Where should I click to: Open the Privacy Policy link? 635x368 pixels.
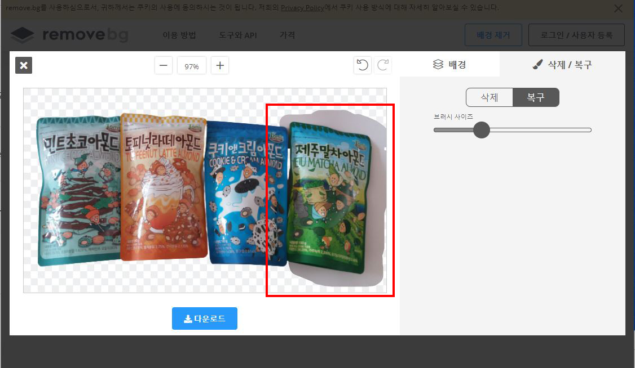point(302,8)
